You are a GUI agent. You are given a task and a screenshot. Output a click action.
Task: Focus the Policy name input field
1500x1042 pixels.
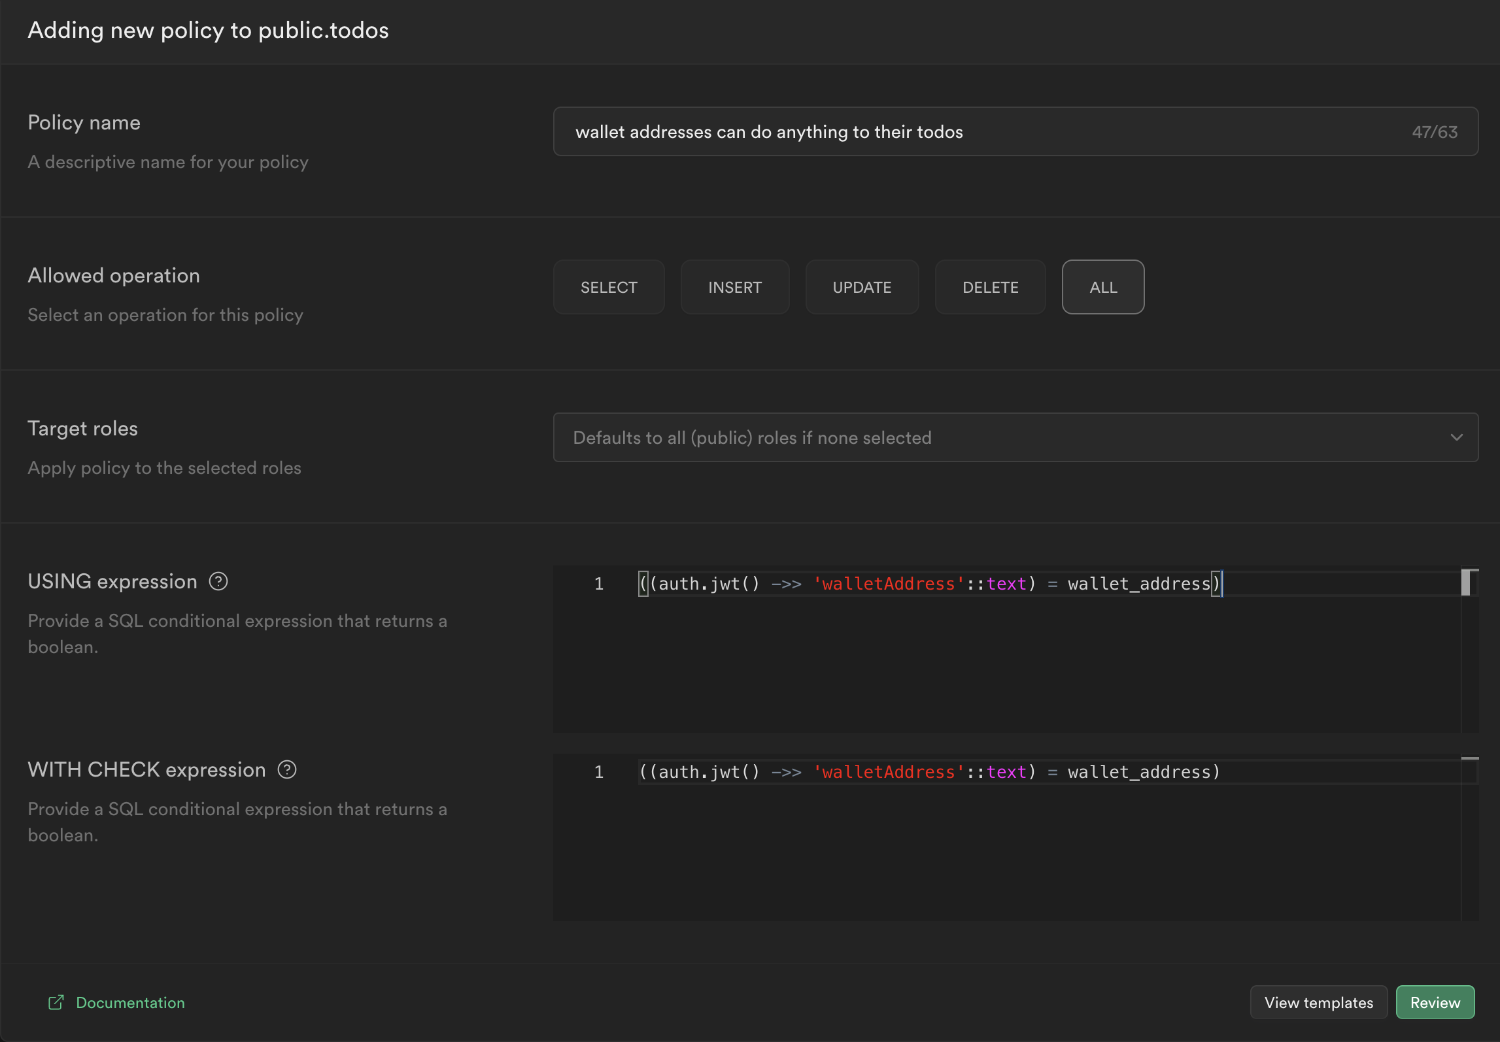1015,131
